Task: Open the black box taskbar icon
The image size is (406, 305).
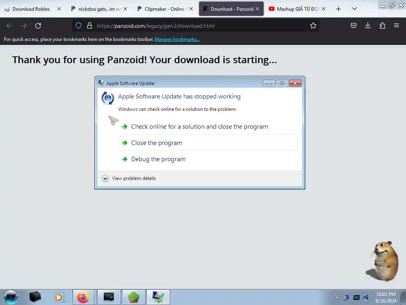Action: pyautogui.click(x=35, y=297)
